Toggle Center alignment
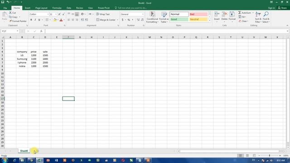This screenshot has height=163, width=290. [x=73, y=20]
